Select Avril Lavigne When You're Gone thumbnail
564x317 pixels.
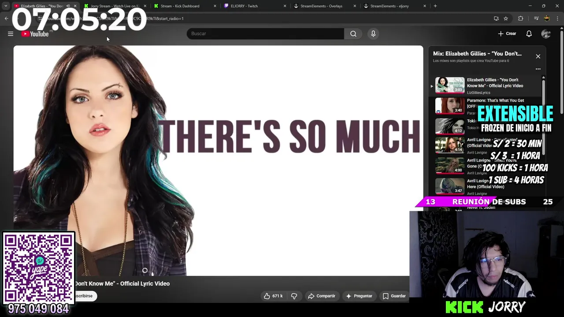coord(450,166)
